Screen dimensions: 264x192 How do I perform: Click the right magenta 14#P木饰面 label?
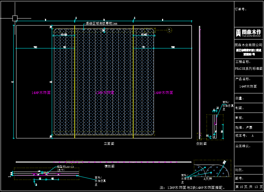click(163, 93)
